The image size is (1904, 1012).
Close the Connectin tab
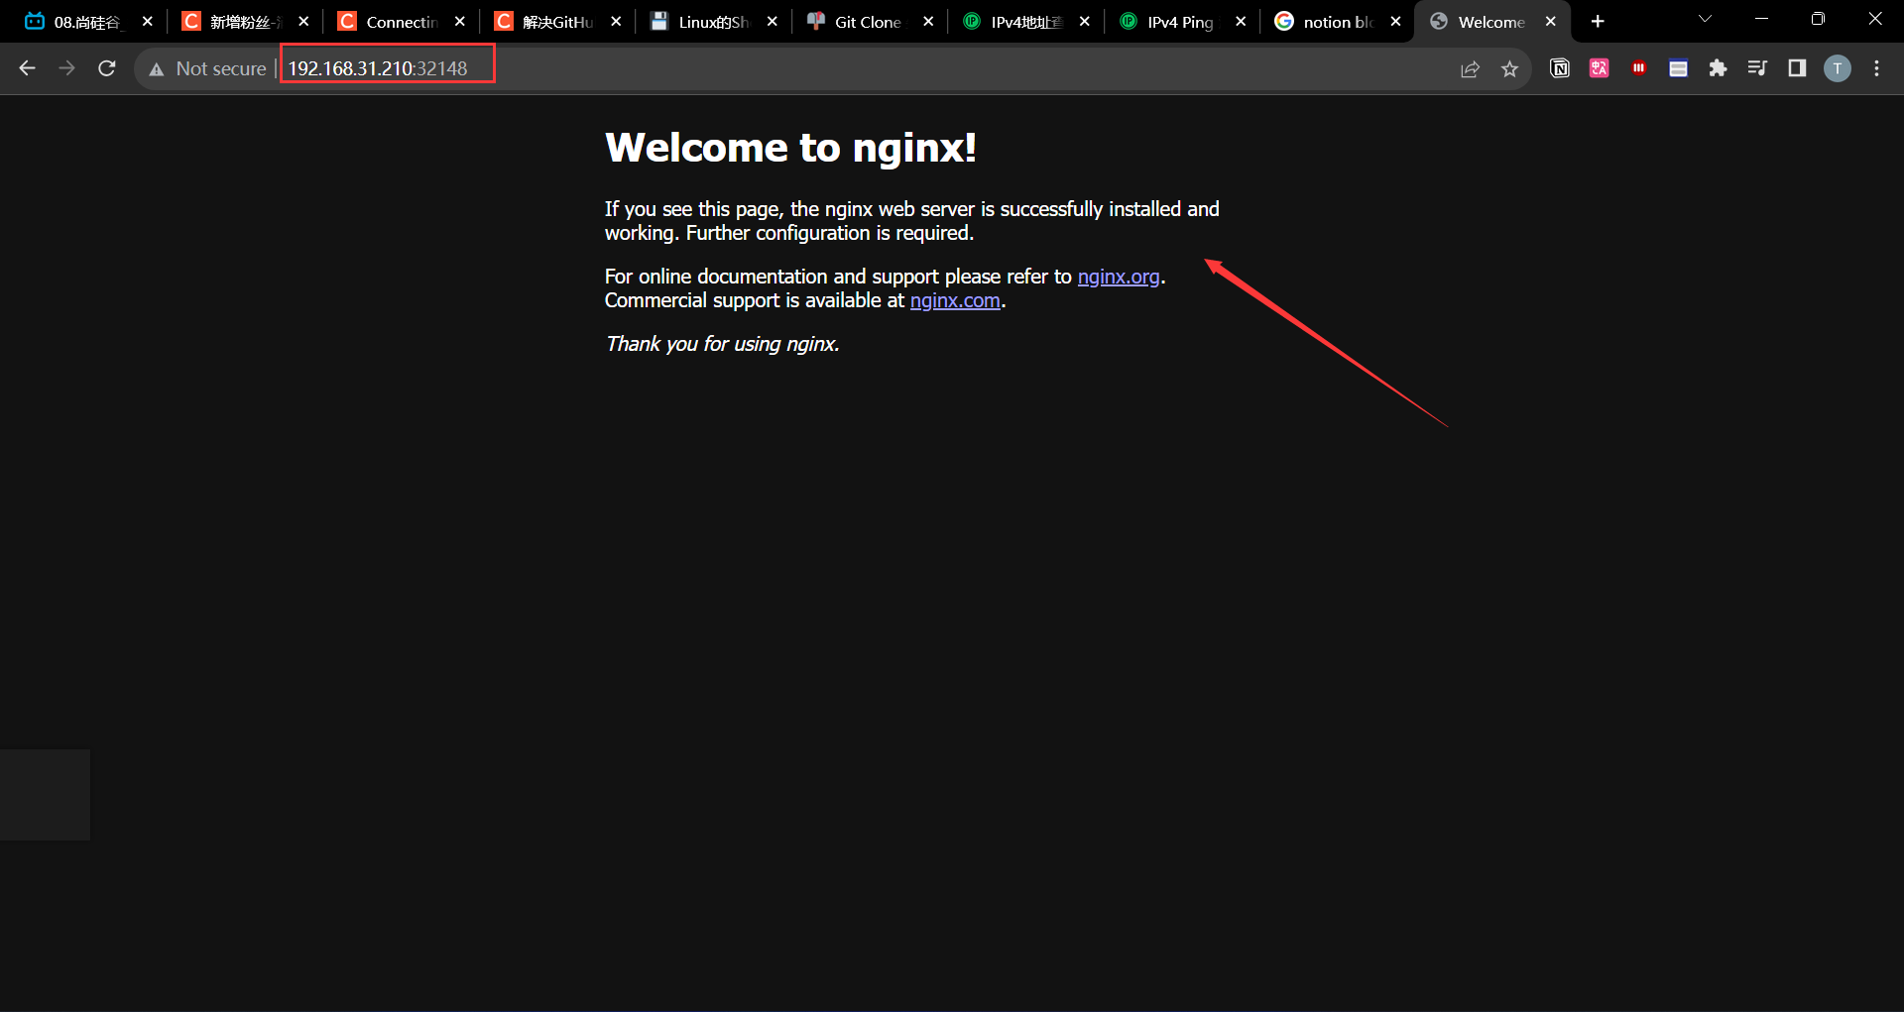pyautogui.click(x=460, y=22)
